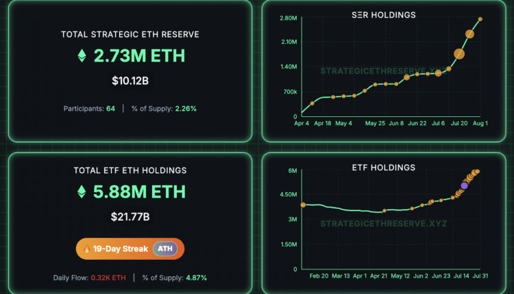Click the fire icon in the streak badge
The height and width of the screenshot is (294, 514).
click(88, 248)
